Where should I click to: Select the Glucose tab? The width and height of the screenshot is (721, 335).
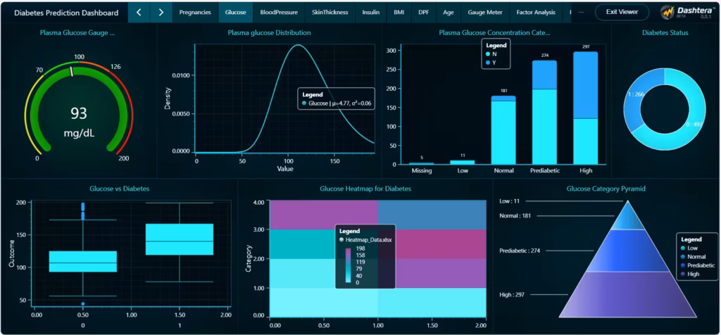coord(235,13)
